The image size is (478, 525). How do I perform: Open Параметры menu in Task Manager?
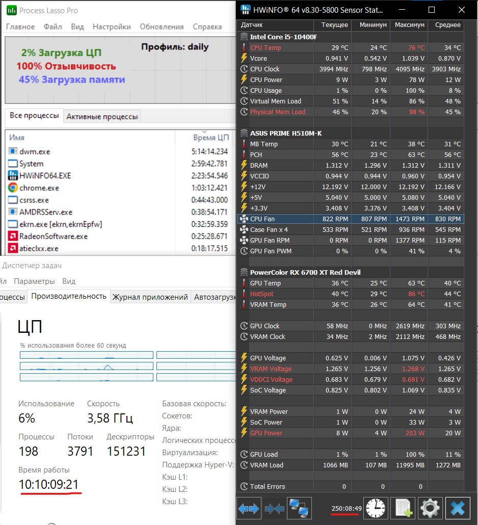[34, 281]
